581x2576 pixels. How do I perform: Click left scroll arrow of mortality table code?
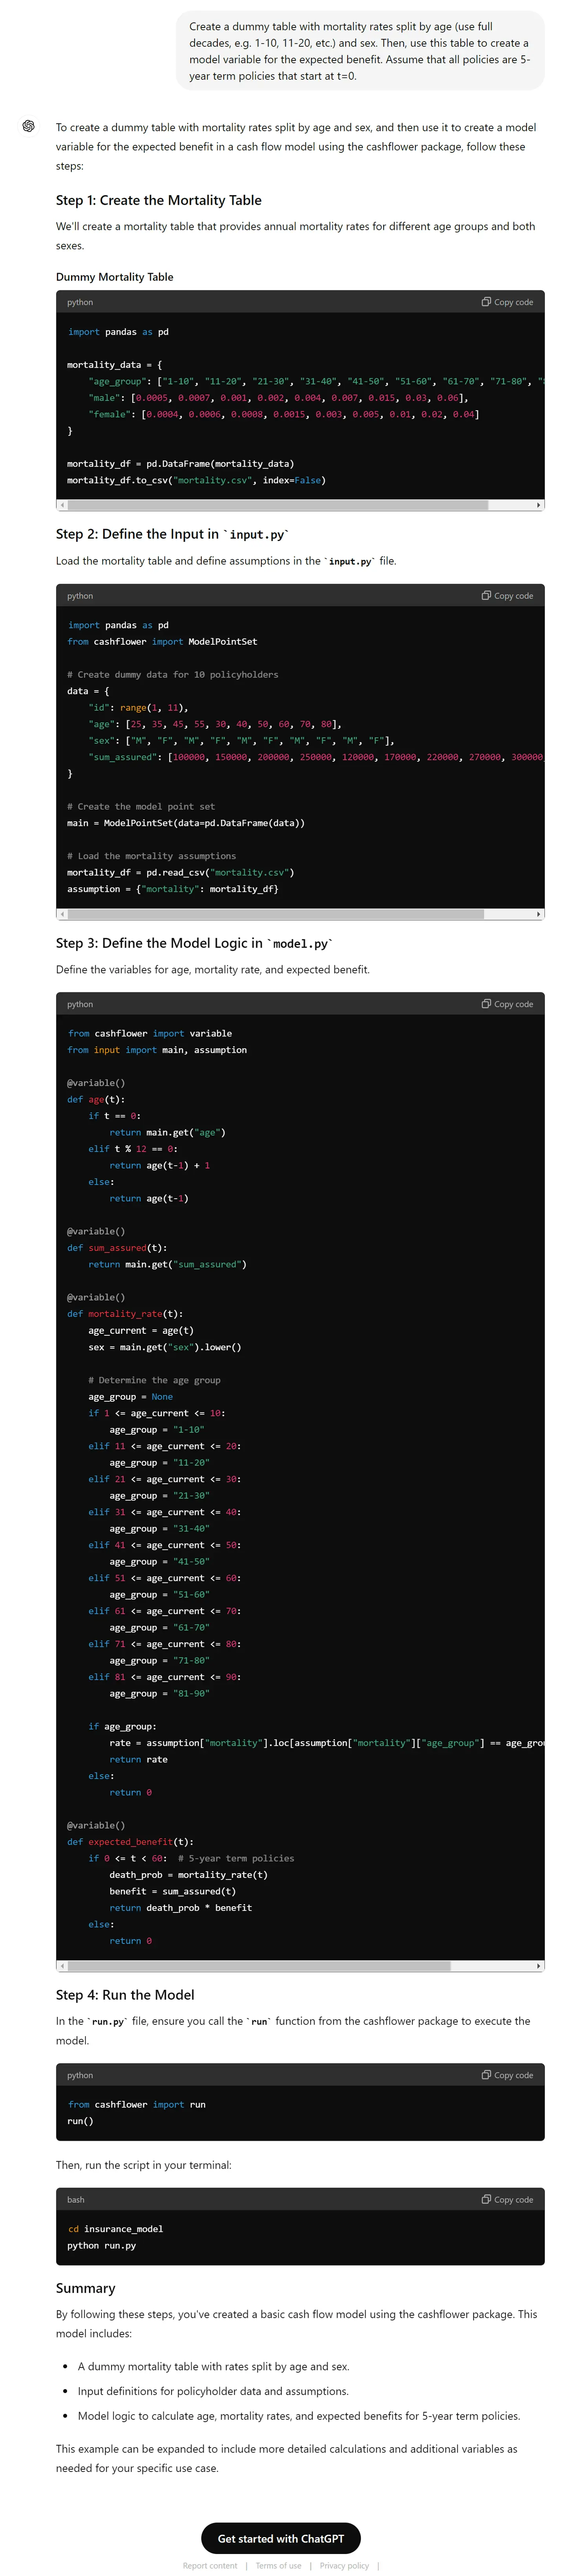[61, 505]
